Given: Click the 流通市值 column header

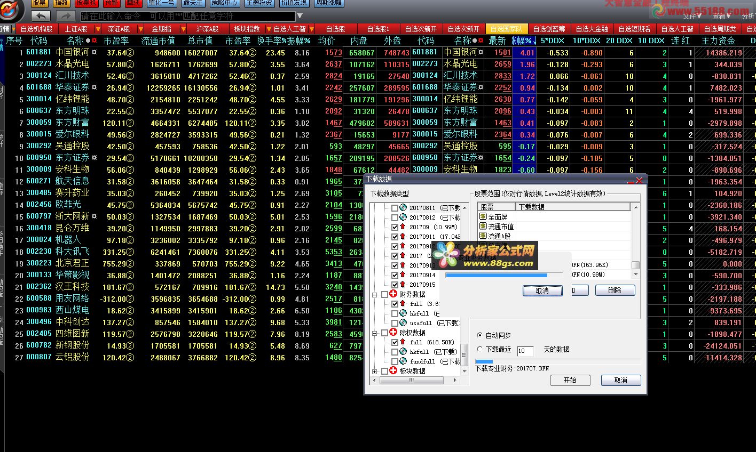Looking at the screenshot, I should [x=158, y=41].
